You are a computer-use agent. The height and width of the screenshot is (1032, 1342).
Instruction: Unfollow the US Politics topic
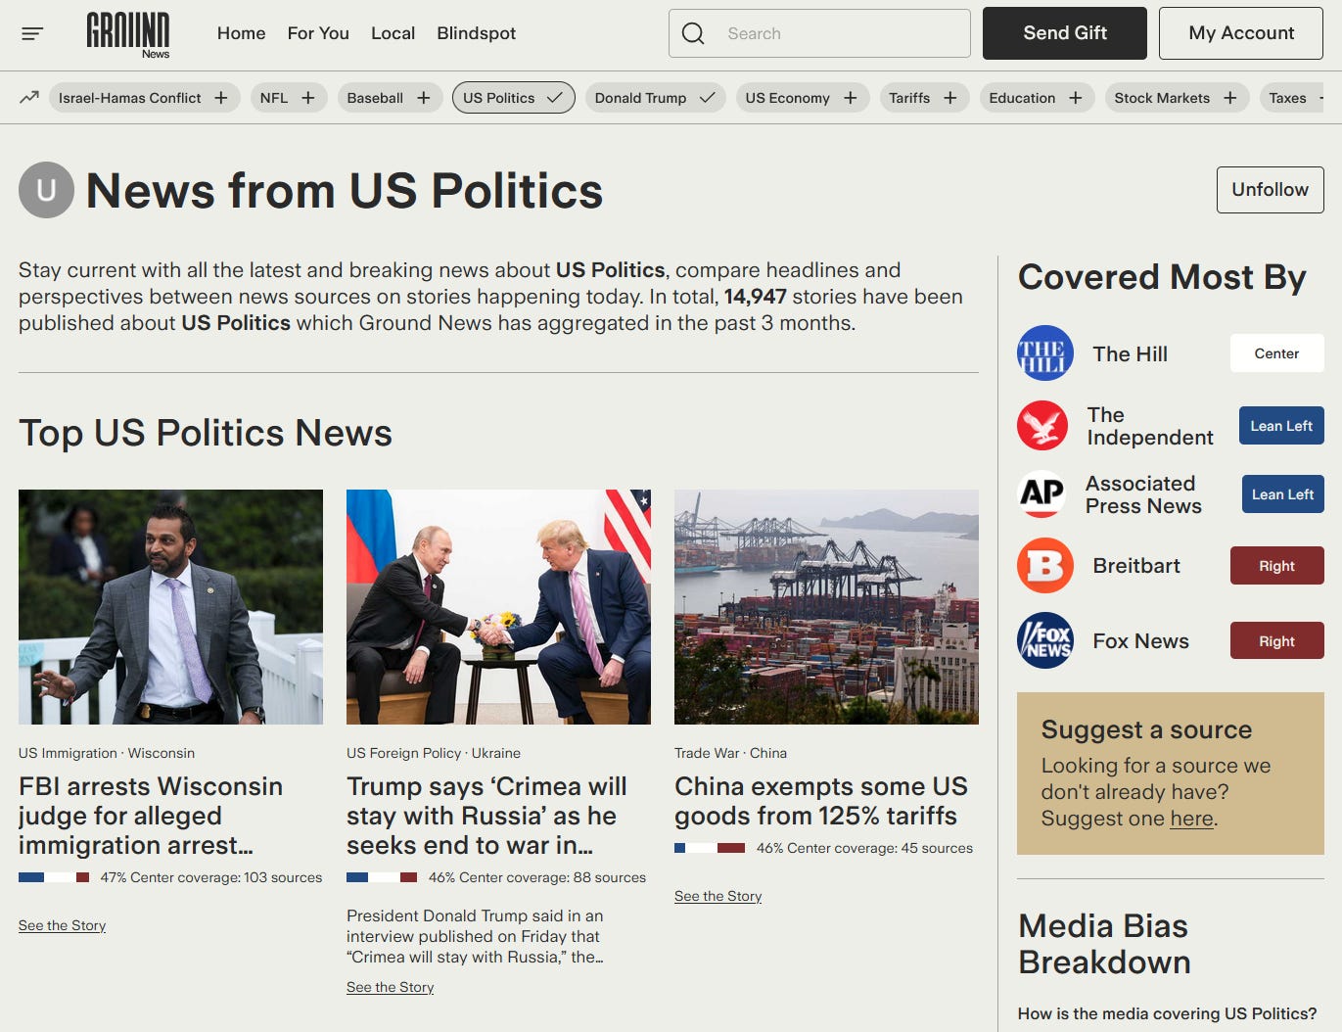click(1270, 190)
